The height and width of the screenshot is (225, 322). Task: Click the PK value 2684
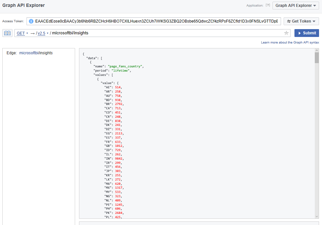(x=118, y=213)
